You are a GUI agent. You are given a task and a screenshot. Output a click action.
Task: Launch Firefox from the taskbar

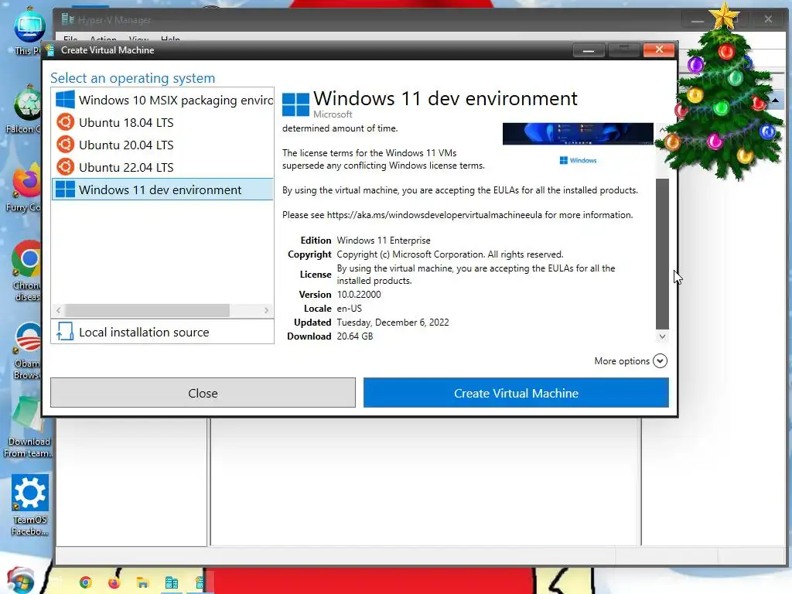pyautogui.click(x=114, y=582)
